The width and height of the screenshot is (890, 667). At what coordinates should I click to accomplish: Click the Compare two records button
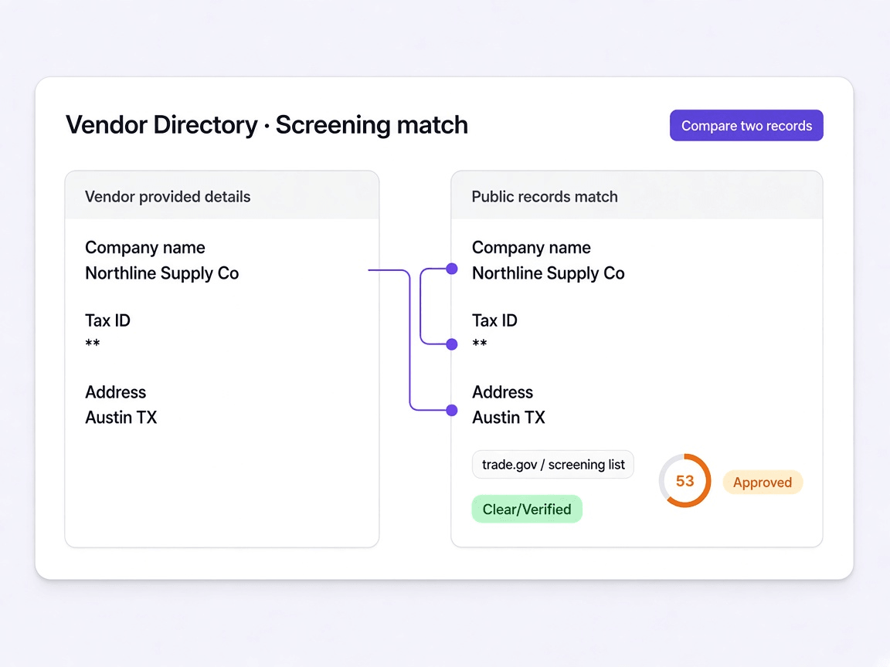746,125
